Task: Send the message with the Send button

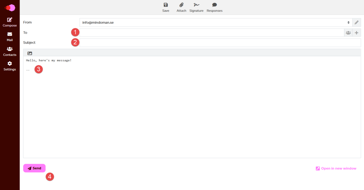Action: tap(34, 168)
